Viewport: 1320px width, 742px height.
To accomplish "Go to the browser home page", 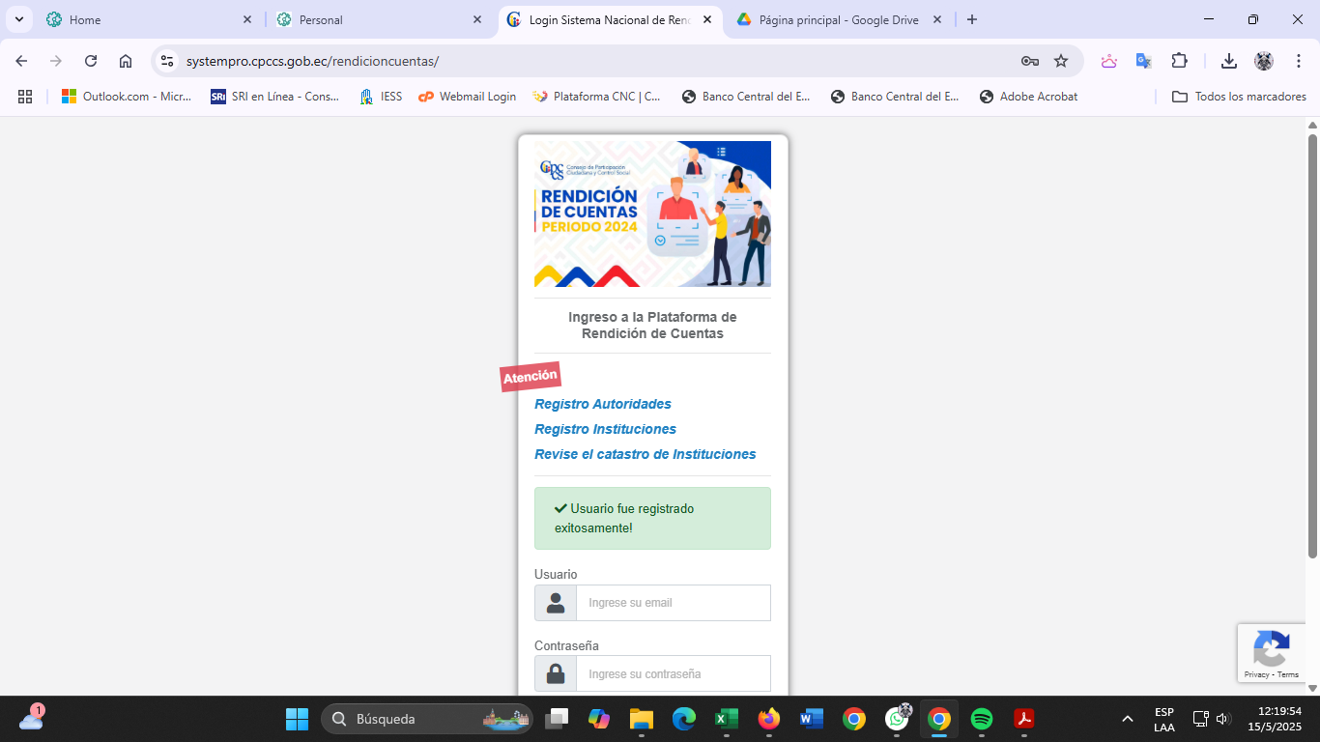I will click(x=126, y=61).
